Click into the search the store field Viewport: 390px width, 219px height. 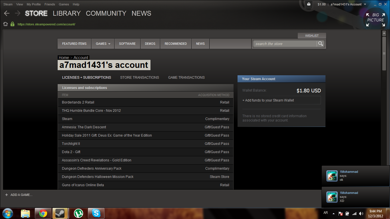[285, 44]
